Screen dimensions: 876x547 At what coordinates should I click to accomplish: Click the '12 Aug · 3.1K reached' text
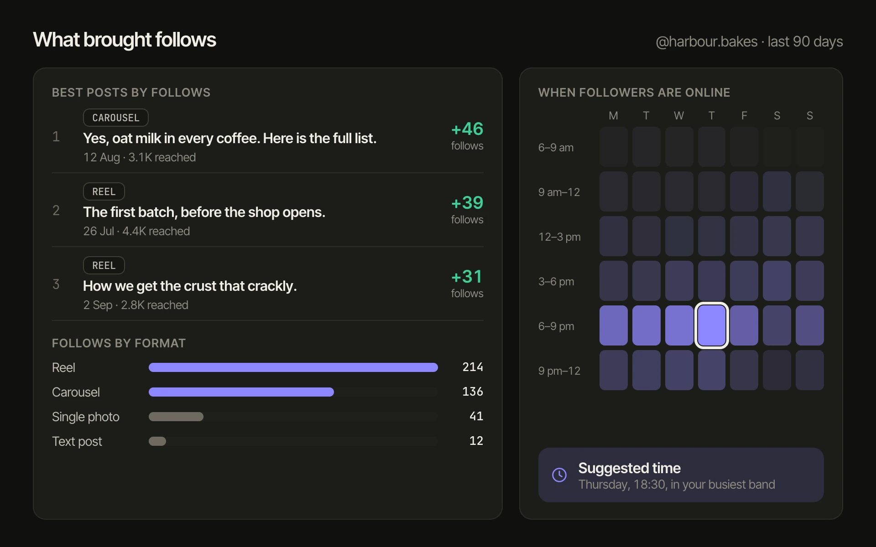click(140, 157)
